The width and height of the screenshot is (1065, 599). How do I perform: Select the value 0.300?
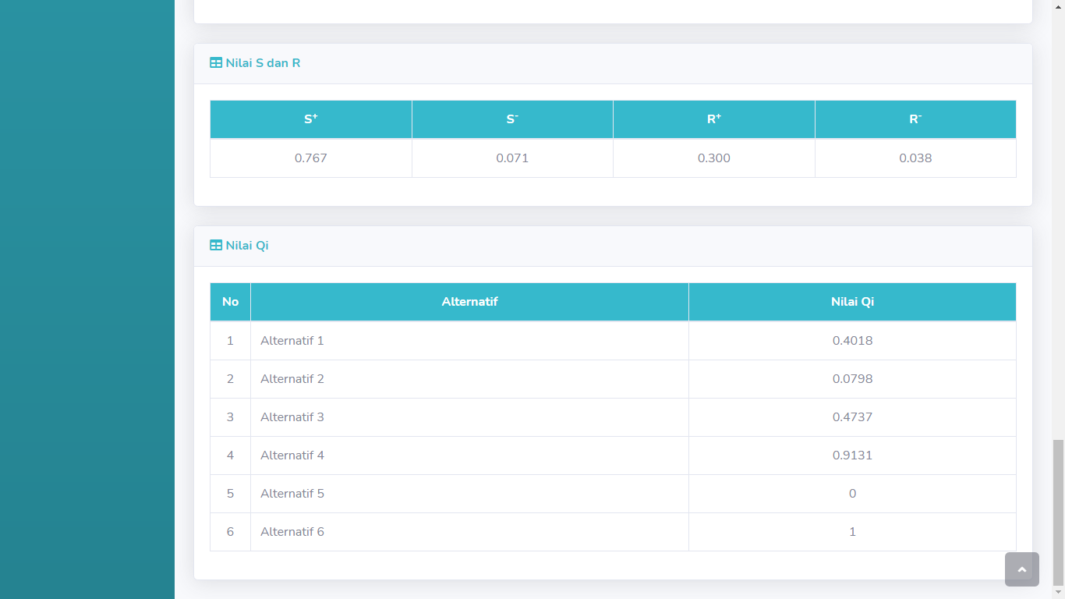(x=714, y=158)
